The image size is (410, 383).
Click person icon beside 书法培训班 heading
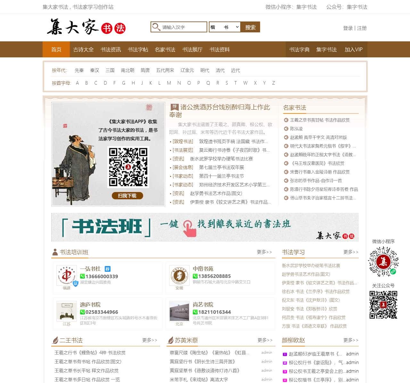pos(55,252)
